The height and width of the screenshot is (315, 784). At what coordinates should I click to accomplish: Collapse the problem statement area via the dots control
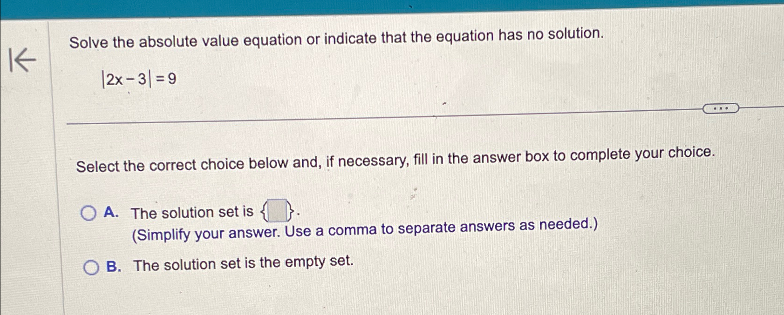pos(720,108)
